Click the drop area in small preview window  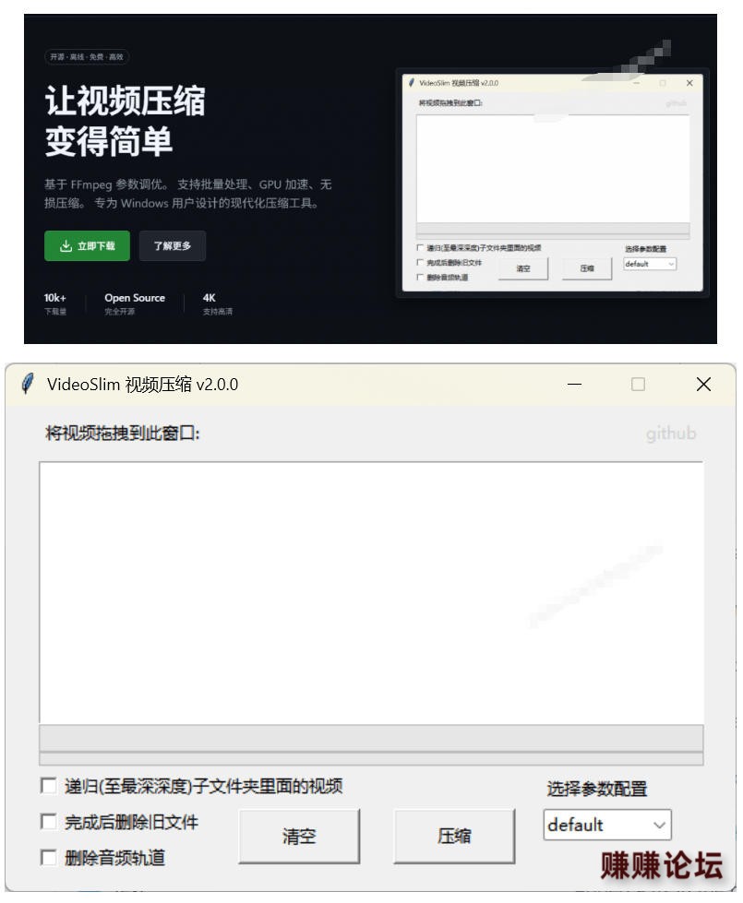tap(553, 168)
